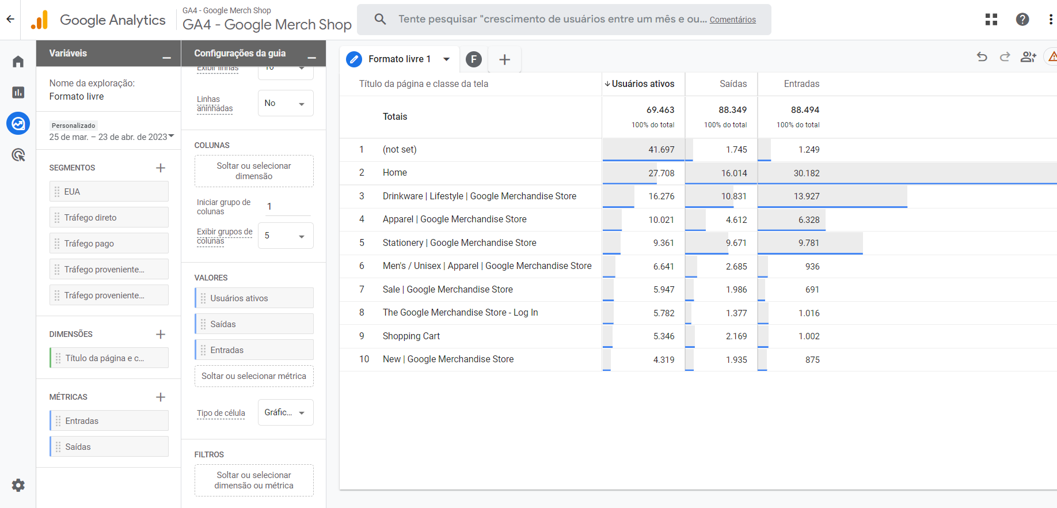
Task: Open the Formato livre 1 tab dropdown arrow
Action: click(x=446, y=59)
